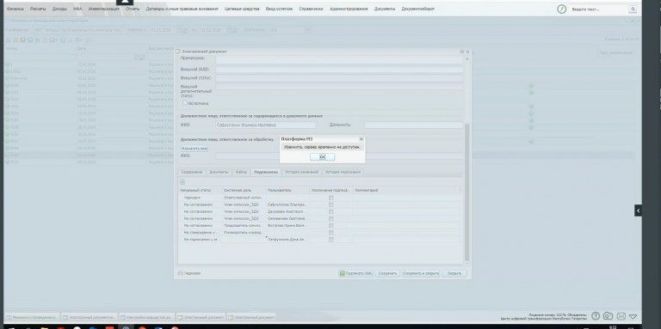661x329 pixels.
Task: Open the Доходы menu
Action: pyautogui.click(x=59, y=9)
